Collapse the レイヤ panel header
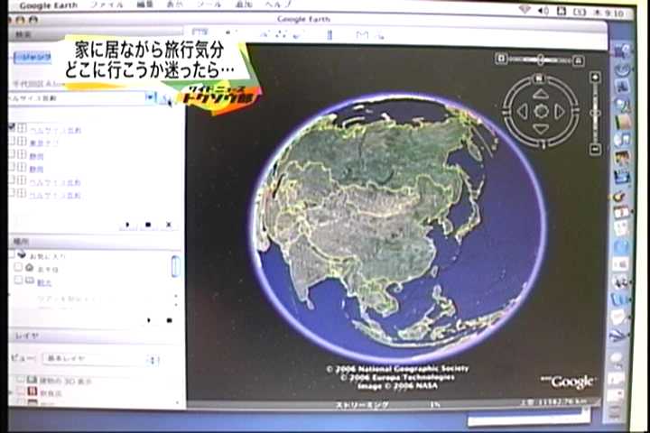The height and width of the screenshot is (433, 650). [97, 336]
